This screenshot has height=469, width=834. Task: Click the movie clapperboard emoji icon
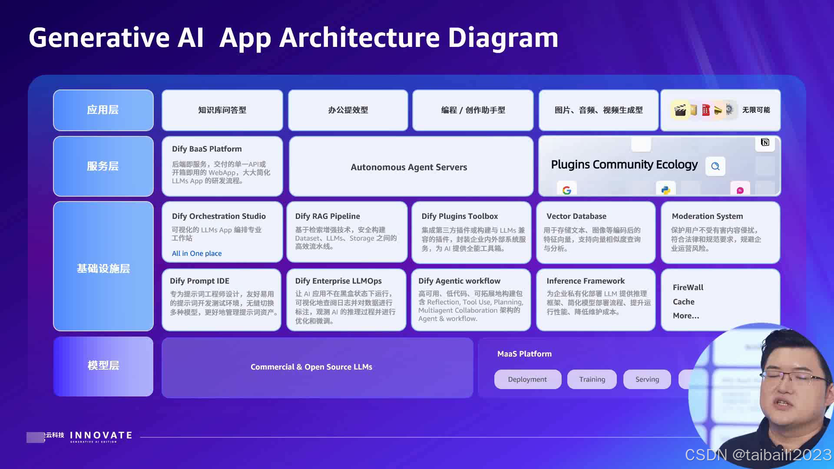tap(680, 110)
